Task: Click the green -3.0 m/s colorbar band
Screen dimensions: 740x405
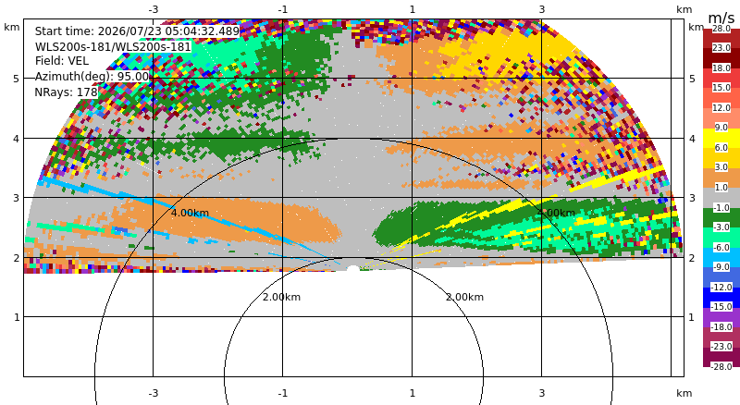Action: (721, 217)
